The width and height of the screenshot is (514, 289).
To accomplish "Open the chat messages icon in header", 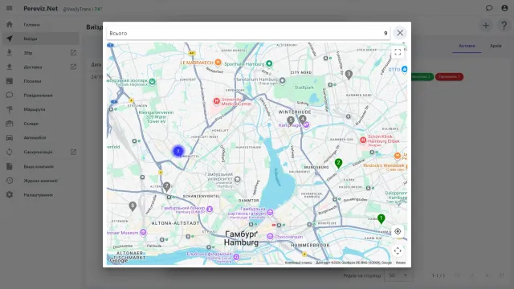I will (489, 8).
